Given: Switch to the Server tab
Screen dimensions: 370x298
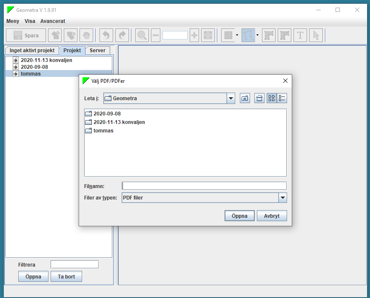Looking at the screenshot, I should [x=97, y=51].
